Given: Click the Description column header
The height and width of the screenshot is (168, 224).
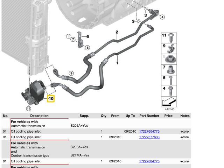Looking at the screenshot, I should (39, 116).
